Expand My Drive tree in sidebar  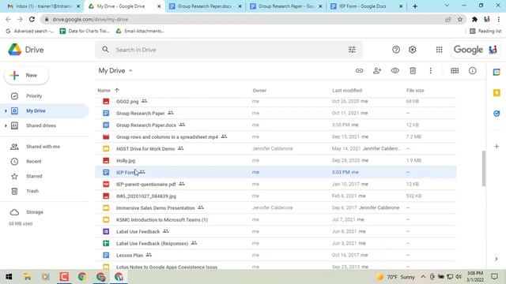tap(6, 110)
